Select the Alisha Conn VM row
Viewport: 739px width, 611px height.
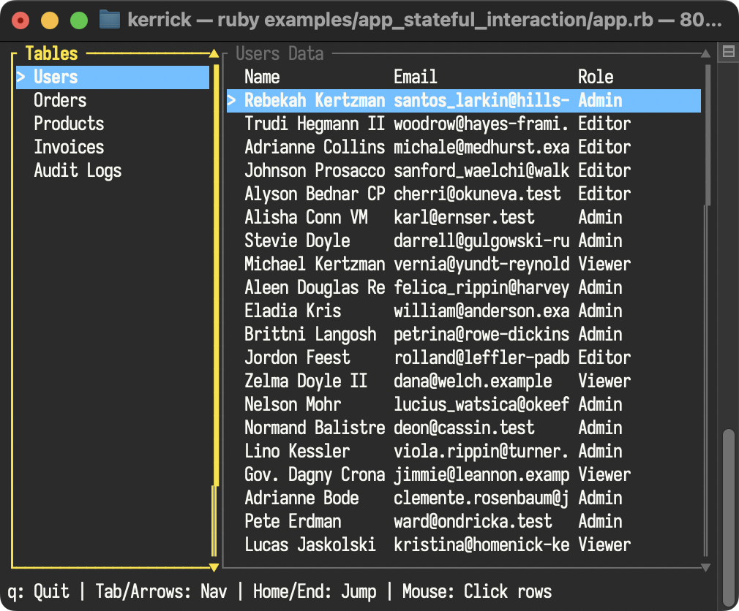[464, 218]
